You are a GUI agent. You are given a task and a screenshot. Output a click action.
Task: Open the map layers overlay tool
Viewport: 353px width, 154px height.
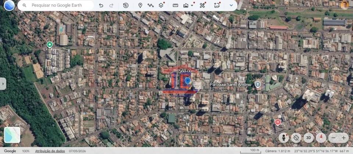pyautogui.click(x=161, y=5)
